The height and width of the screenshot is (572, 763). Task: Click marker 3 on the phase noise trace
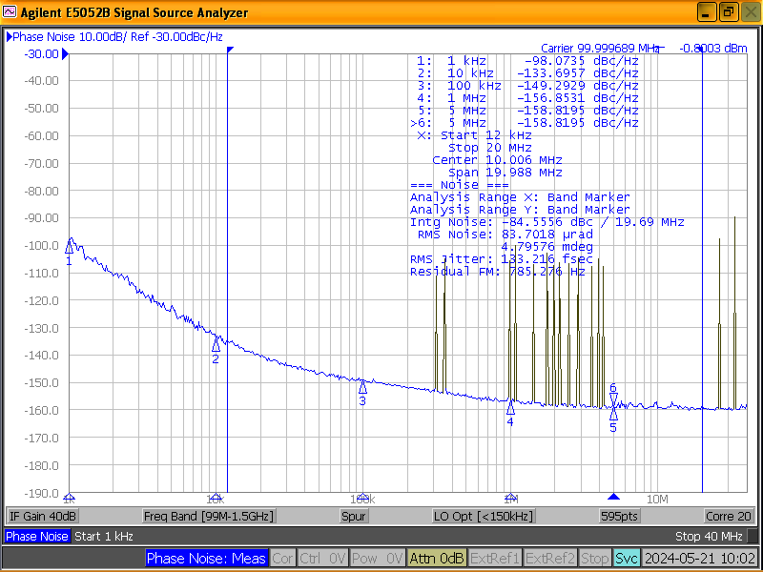[x=361, y=385]
